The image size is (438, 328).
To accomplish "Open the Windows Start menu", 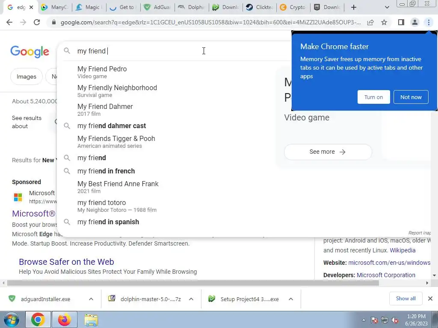I will pyautogui.click(x=12, y=319).
